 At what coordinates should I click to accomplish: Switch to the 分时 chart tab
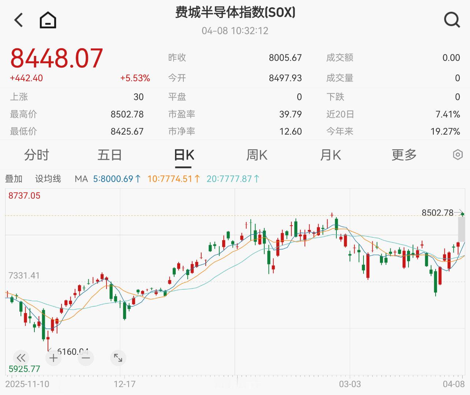[x=35, y=155]
